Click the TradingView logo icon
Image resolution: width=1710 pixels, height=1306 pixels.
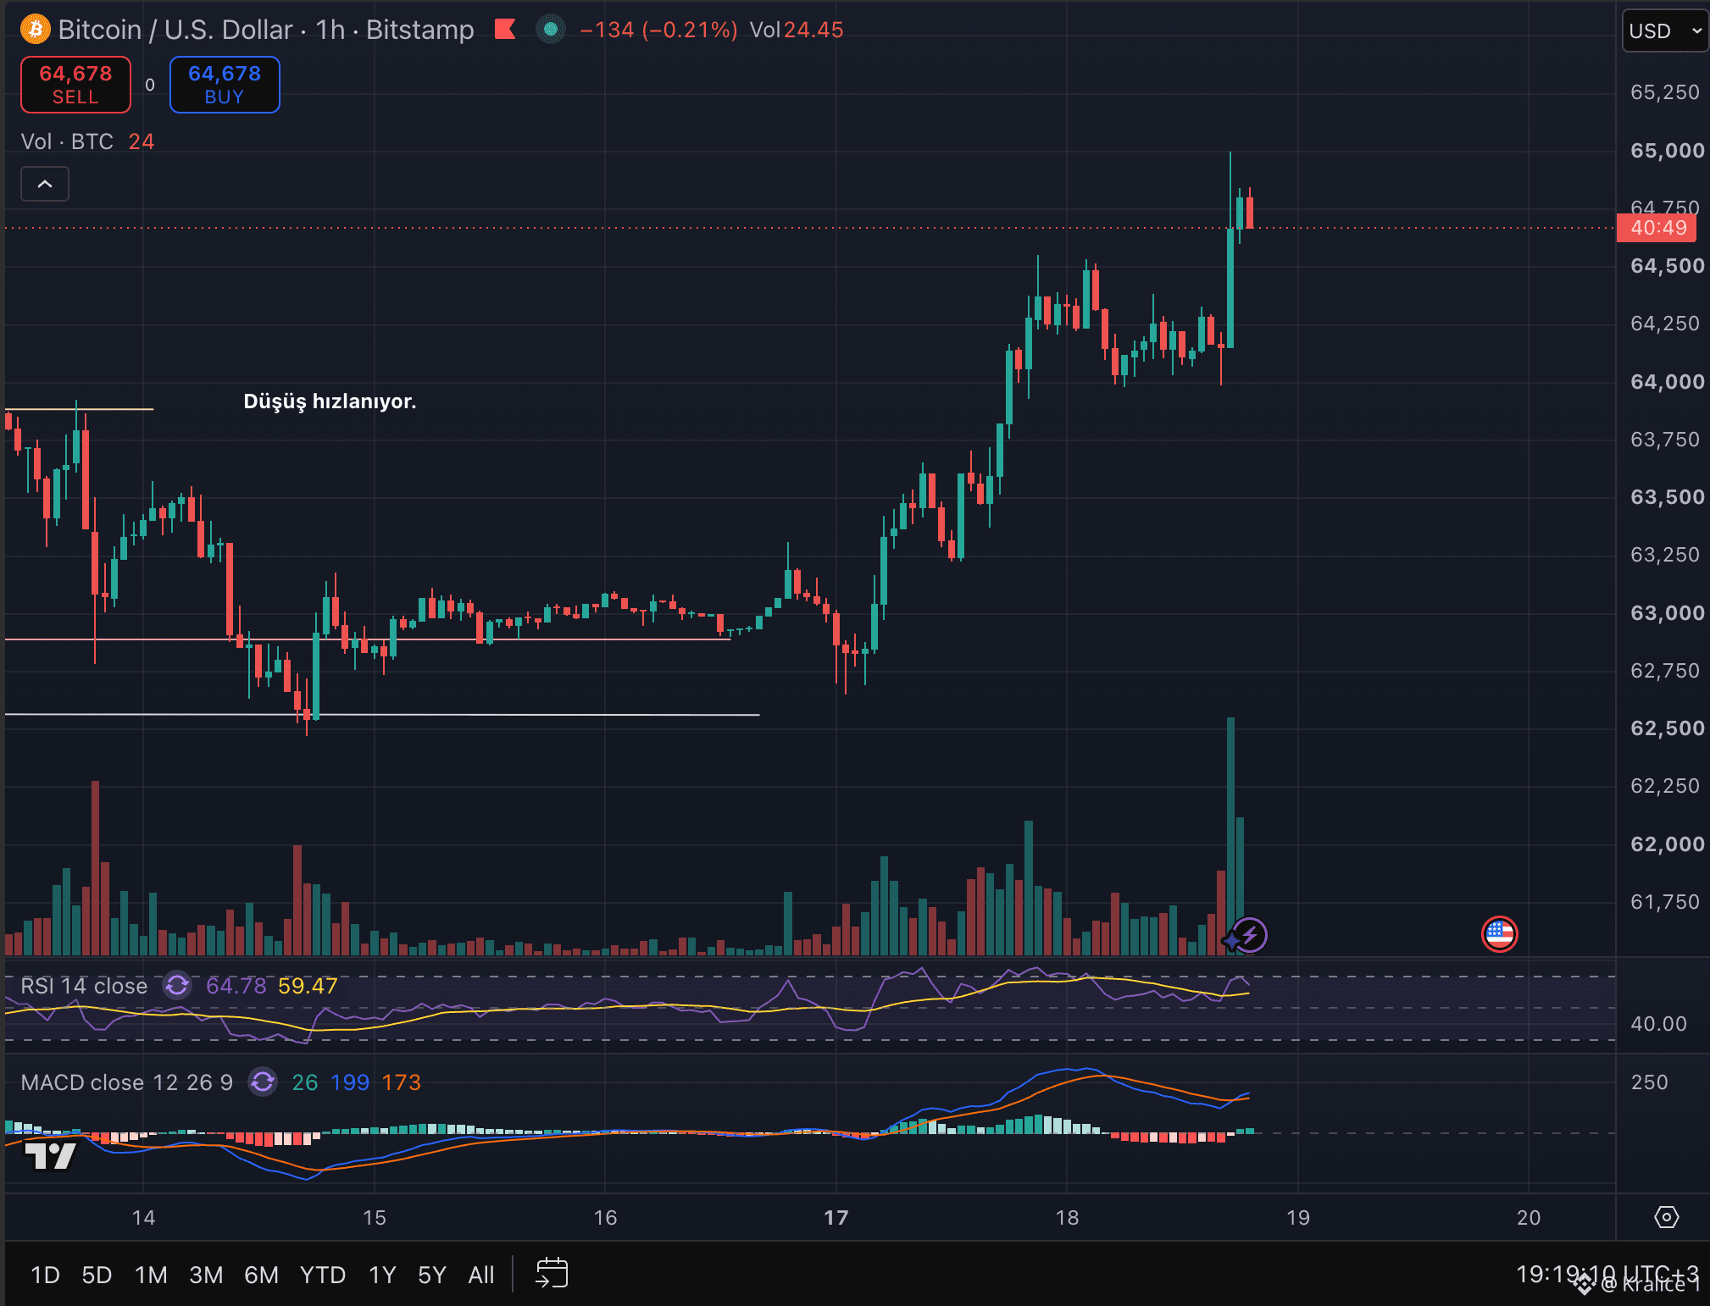[x=50, y=1155]
